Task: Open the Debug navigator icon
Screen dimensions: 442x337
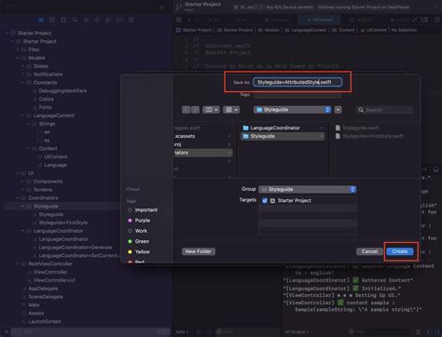Action: click(108, 20)
